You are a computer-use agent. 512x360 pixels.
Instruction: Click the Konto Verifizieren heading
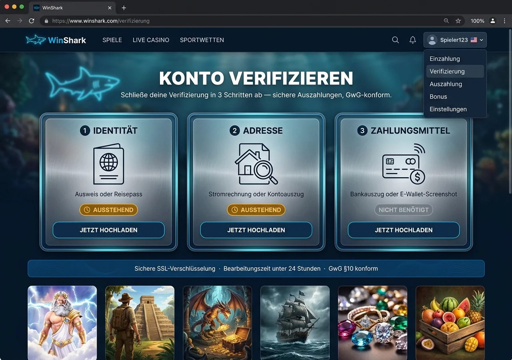point(256,78)
